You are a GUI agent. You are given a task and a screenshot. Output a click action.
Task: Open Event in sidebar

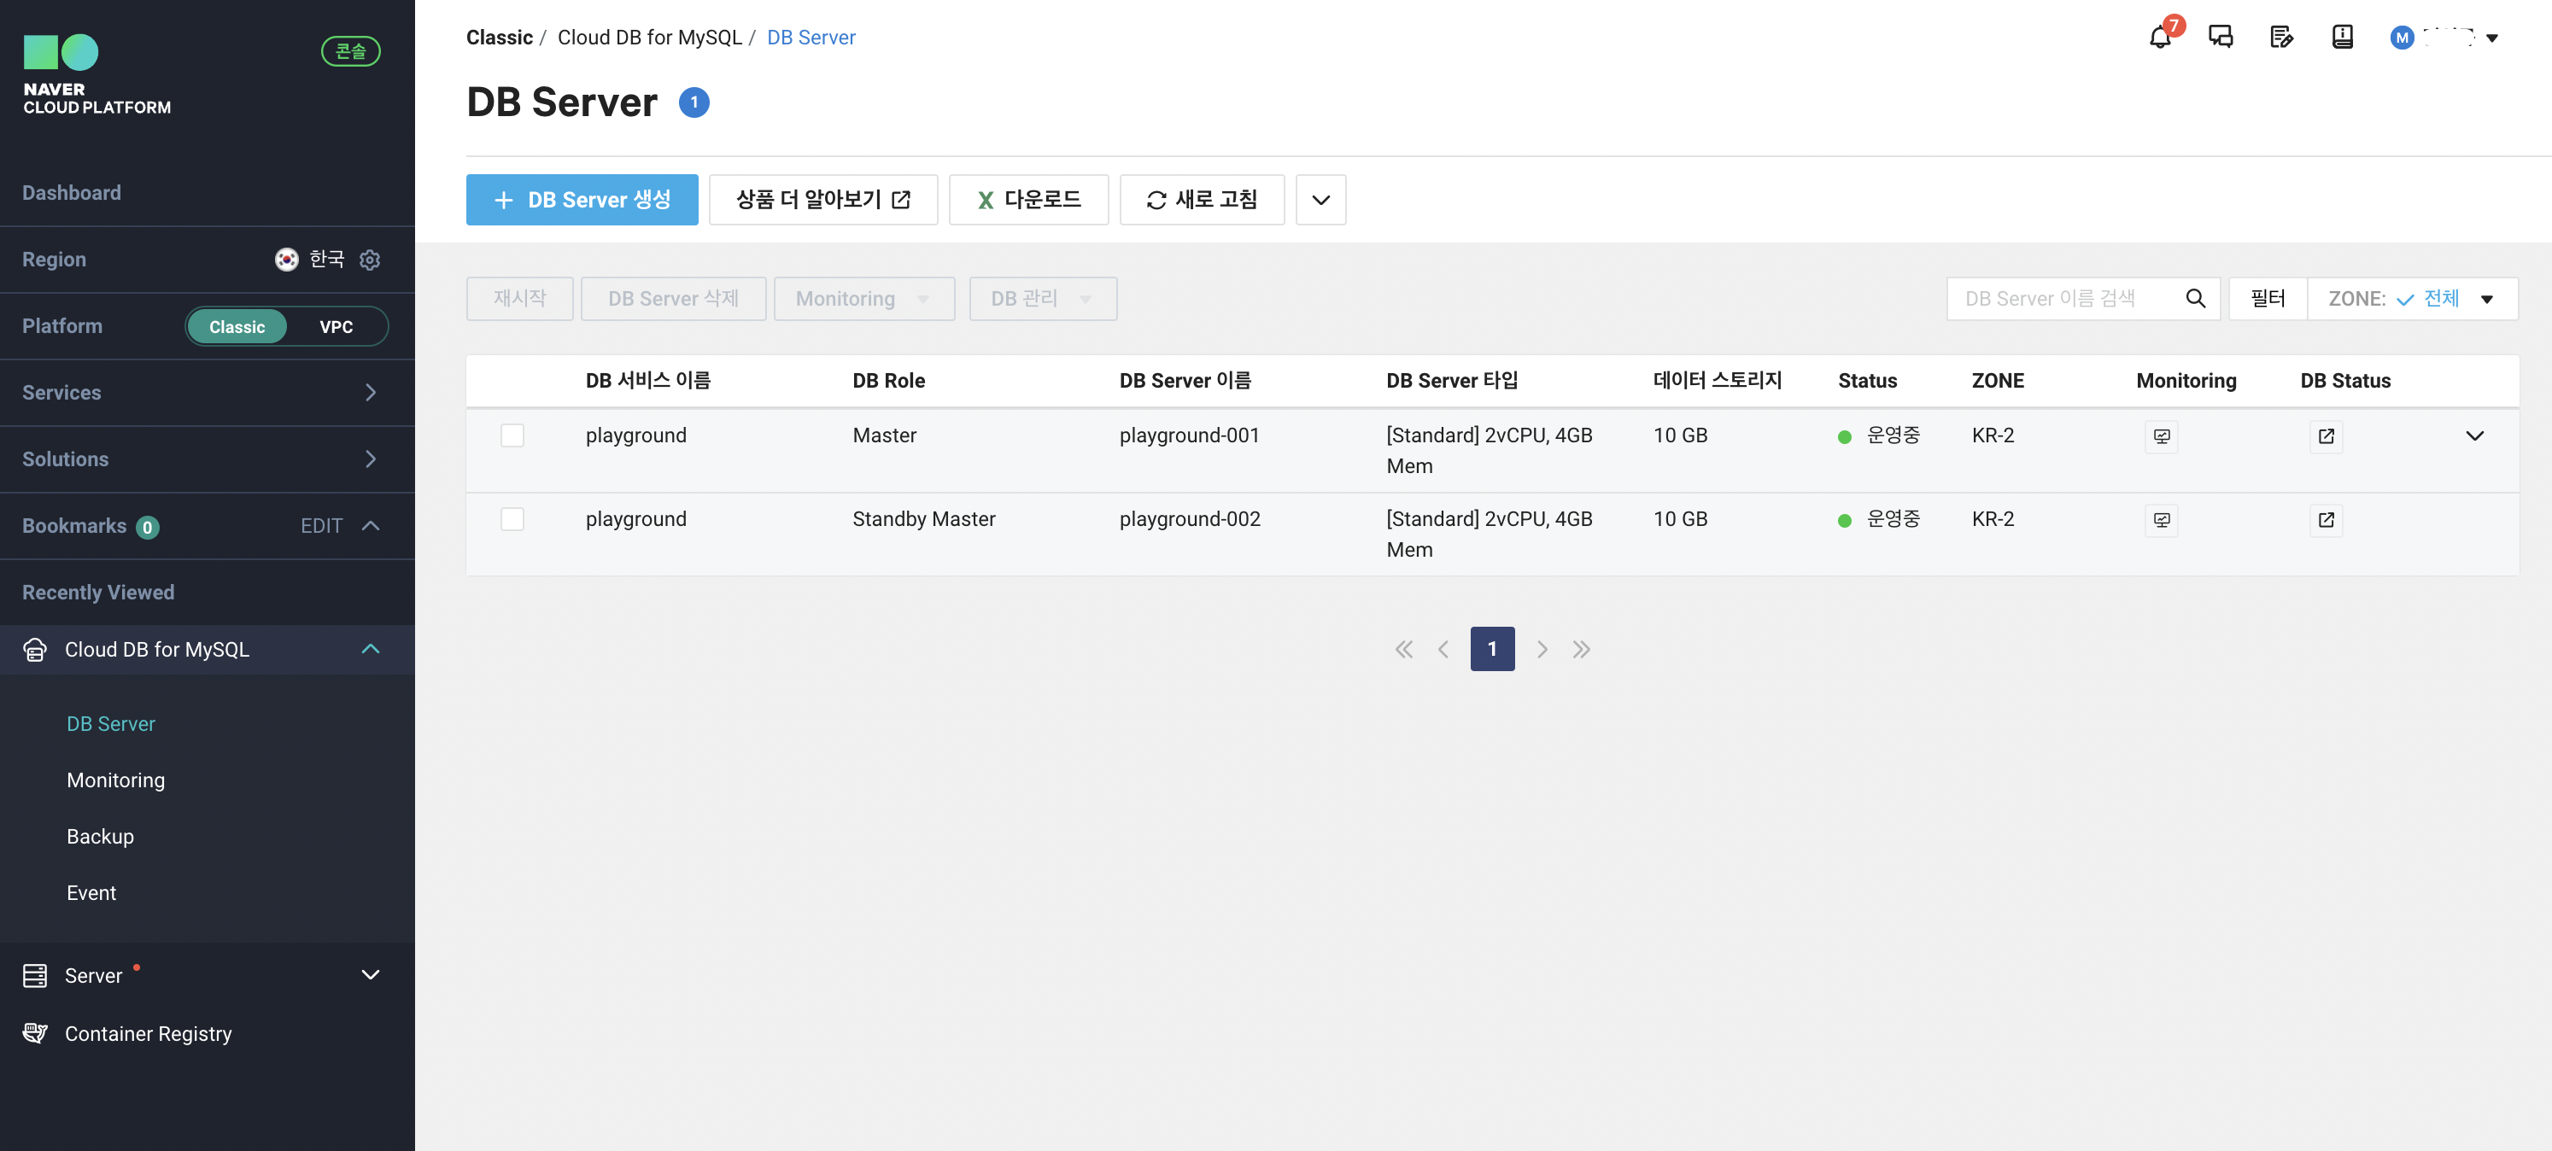(91, 893)
